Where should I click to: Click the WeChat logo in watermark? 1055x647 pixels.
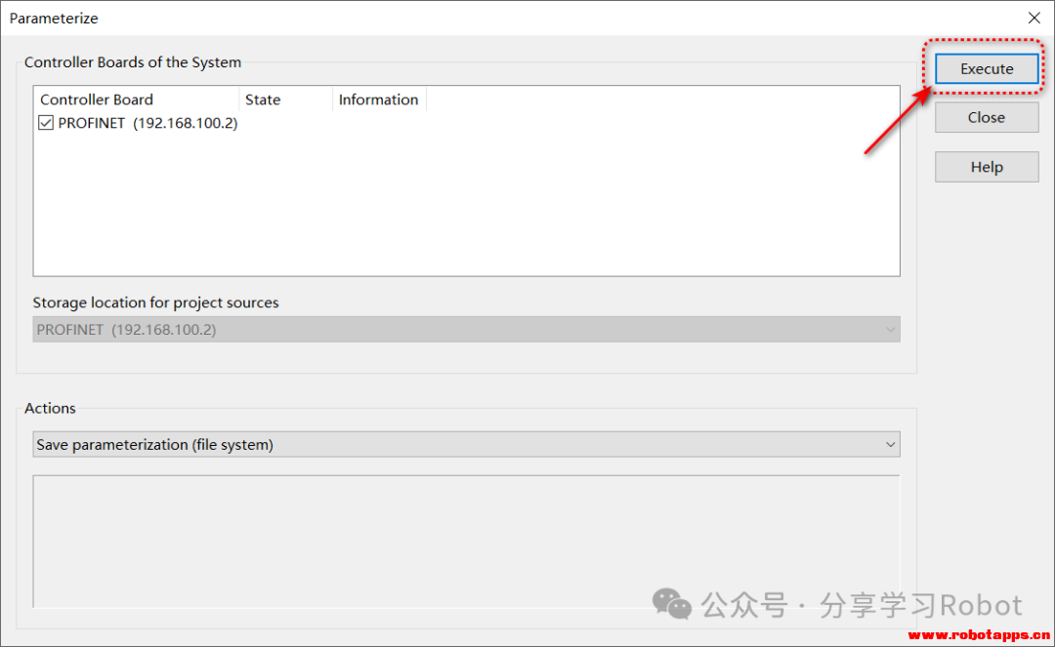pyautogui.click(x=671, y=603)
